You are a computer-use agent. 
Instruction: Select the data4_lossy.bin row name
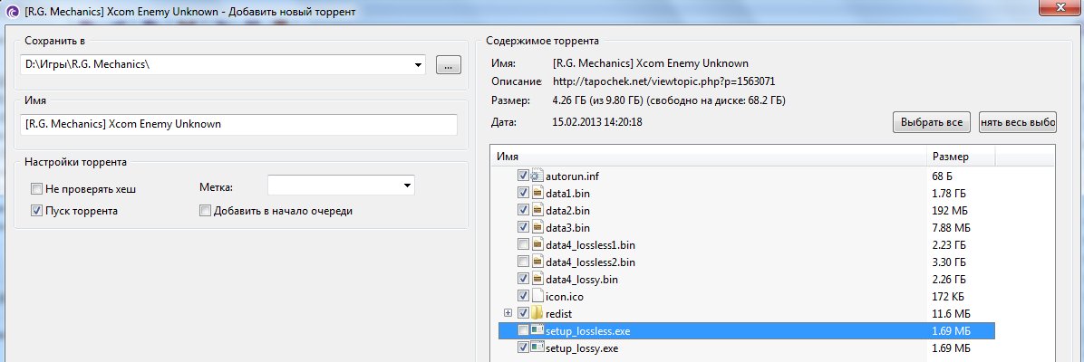581,279
